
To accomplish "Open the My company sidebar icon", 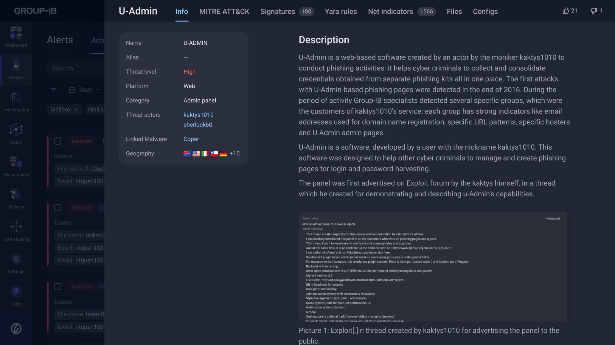I will pos(16,162).
